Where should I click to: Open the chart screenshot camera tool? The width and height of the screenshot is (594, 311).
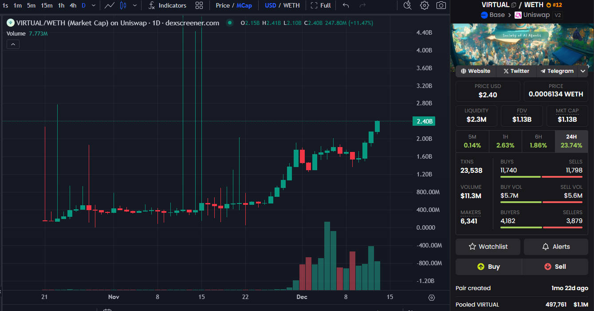(441, 5)
